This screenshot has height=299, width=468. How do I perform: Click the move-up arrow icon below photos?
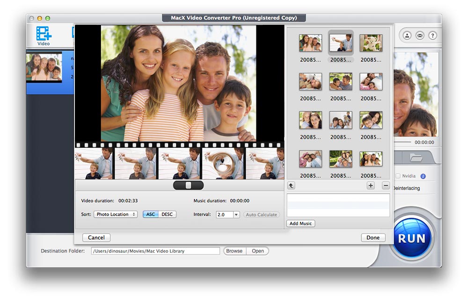click(x=291, y=186)
